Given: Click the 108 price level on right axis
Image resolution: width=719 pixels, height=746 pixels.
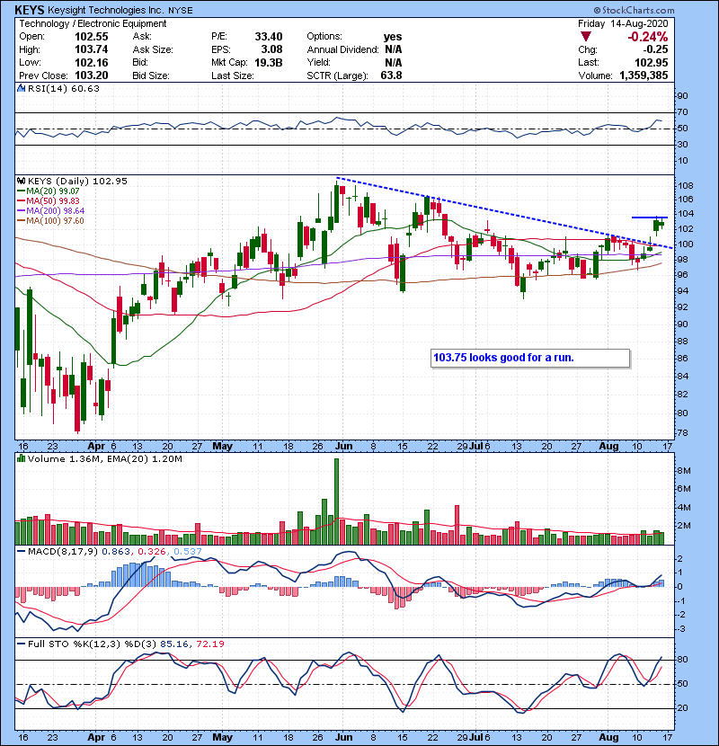Looking at the screenshot, I should pos(686,186).
